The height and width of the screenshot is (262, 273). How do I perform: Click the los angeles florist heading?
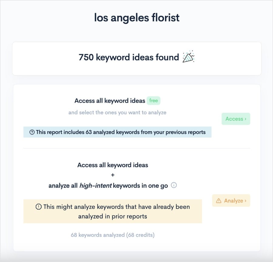pyautogui.click(x=136, y=18)
